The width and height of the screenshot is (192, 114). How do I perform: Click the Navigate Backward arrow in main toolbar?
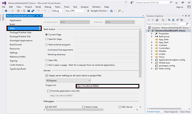tap(6, 11)
